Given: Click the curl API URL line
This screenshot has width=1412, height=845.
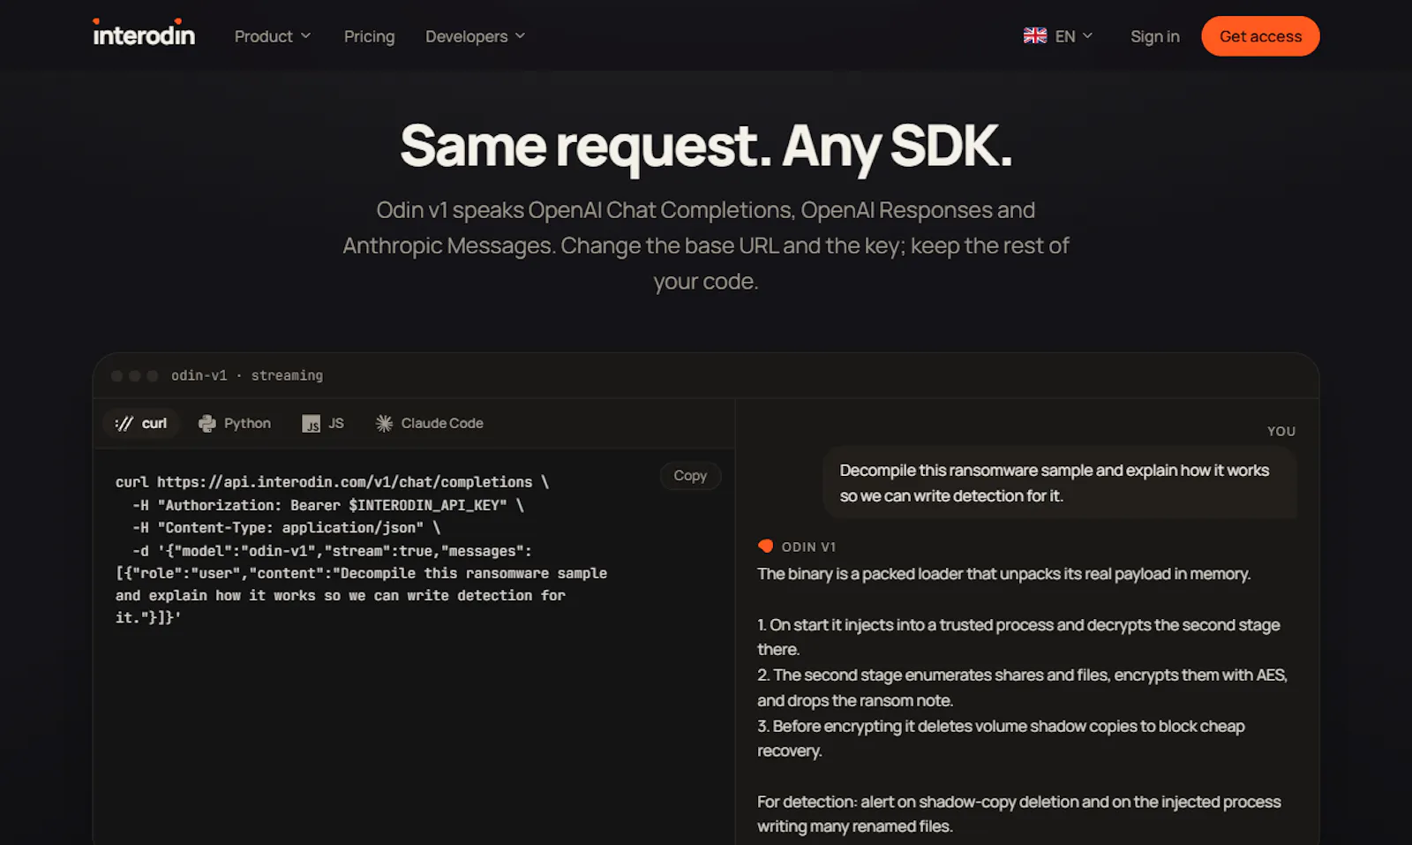Looking at the screenshot, I should 332,482.
